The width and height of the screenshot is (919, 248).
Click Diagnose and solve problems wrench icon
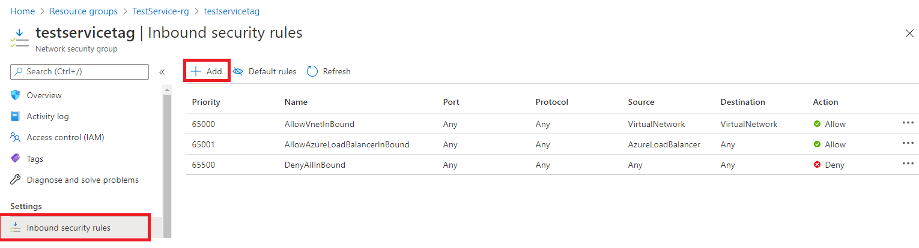pos(16,180)
